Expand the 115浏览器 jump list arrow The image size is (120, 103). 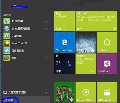pyautogui.click(x=46, y=21)
